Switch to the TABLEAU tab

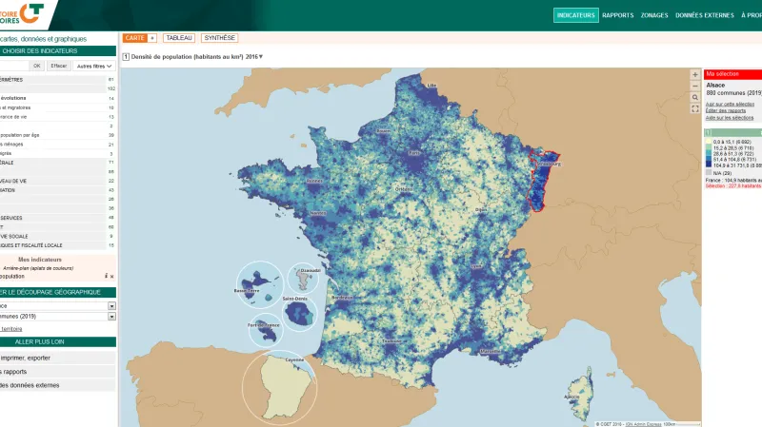(178, 38)
